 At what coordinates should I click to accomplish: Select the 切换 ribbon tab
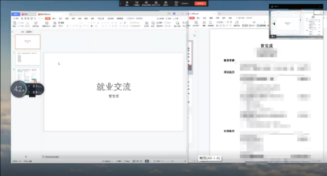tap(67, 19)
